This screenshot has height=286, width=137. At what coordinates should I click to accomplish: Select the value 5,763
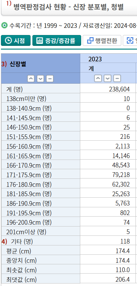click(x=122, y=203)
